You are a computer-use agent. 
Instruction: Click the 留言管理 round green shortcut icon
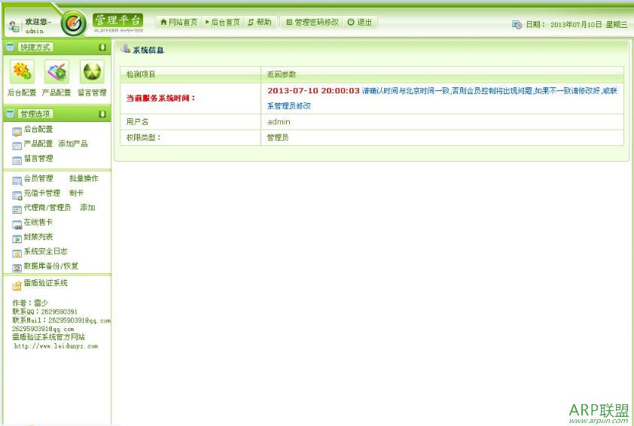click(92, 72)
